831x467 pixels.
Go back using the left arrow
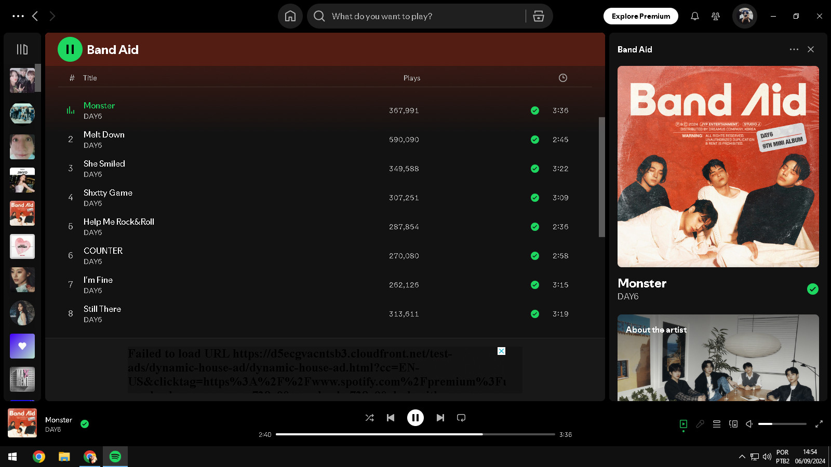click(x=35, y=16)
